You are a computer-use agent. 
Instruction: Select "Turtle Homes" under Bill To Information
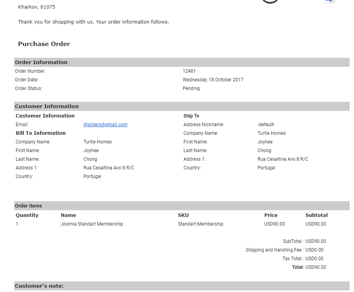tap(98, 142)
